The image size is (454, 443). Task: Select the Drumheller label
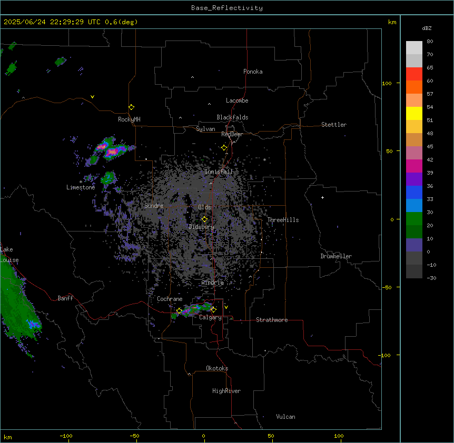336,256
